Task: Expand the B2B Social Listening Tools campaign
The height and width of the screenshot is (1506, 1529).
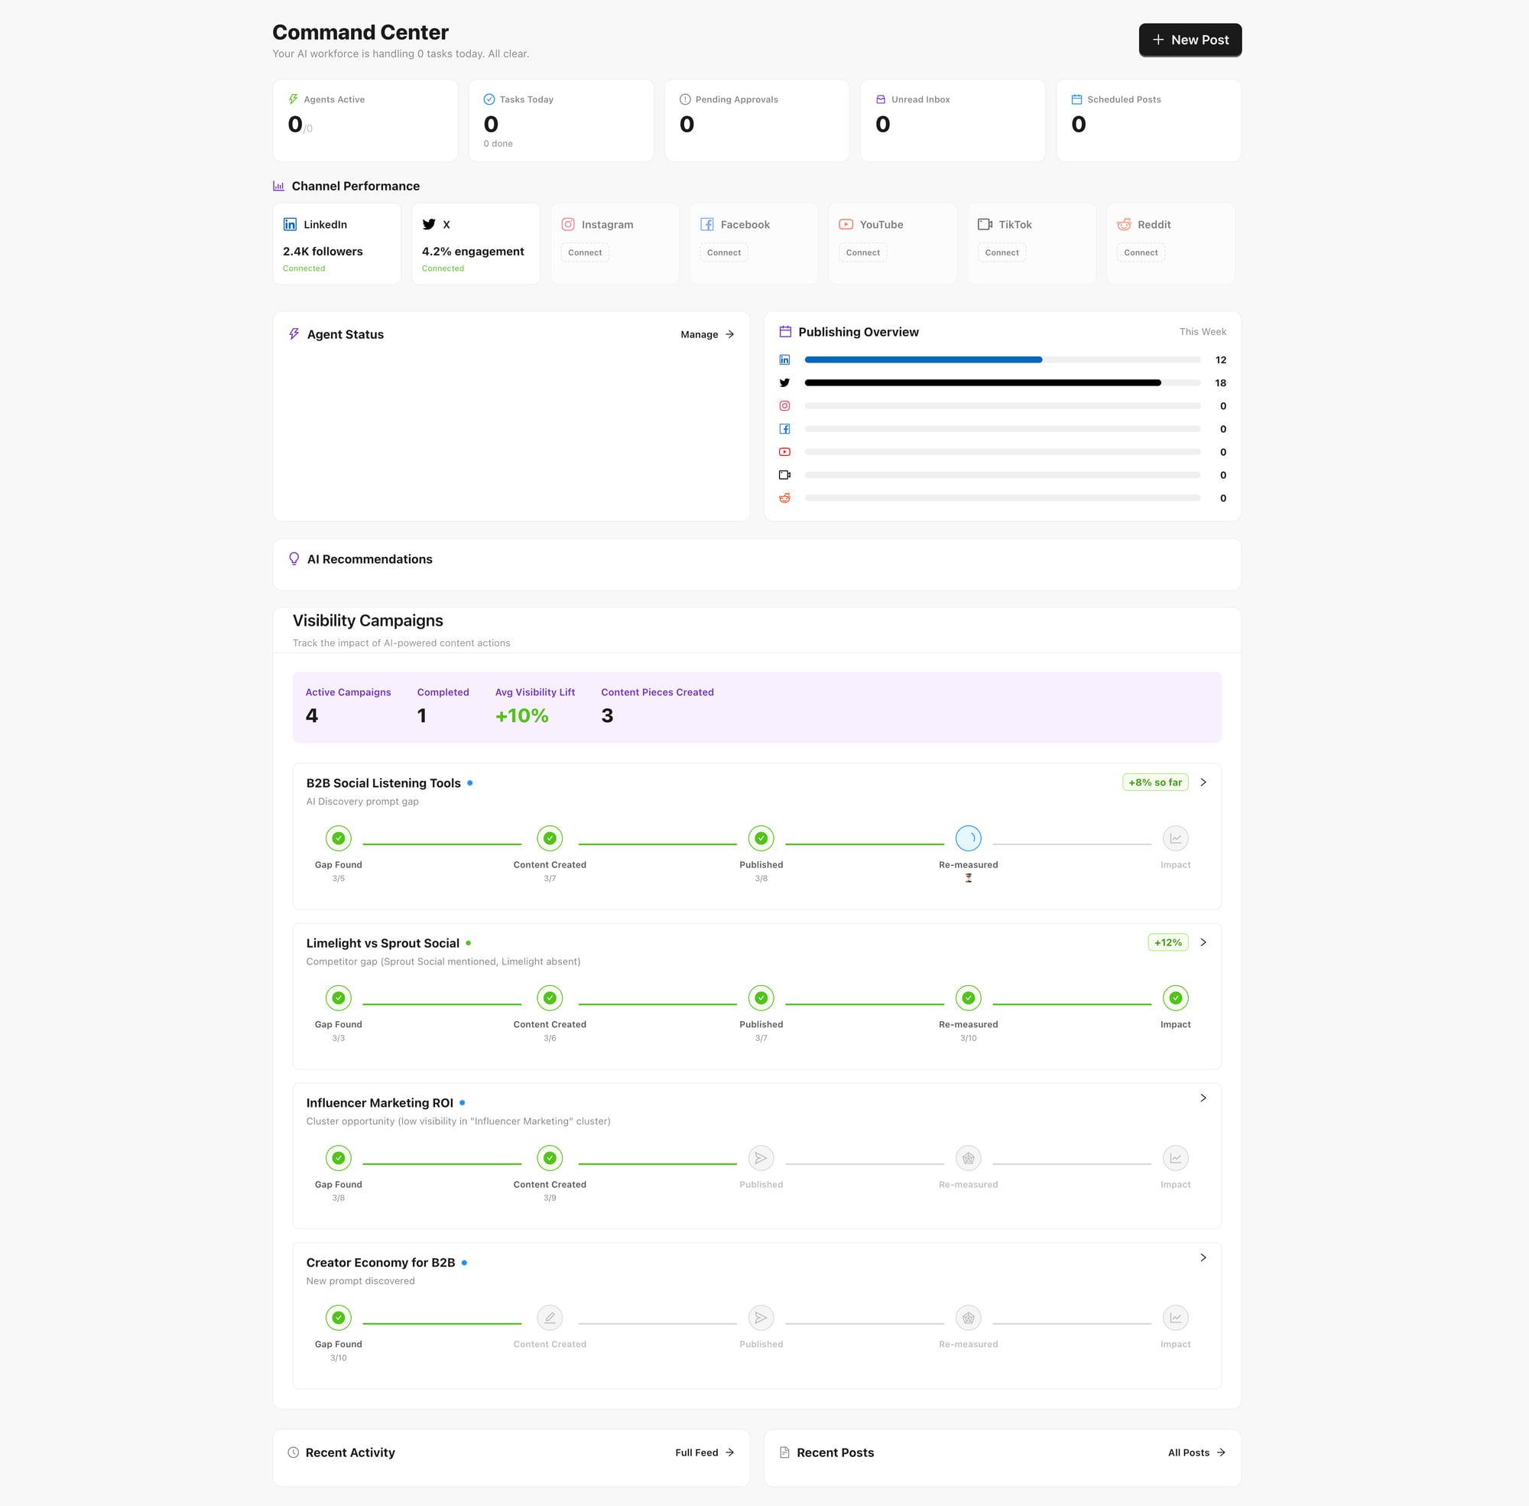Action: point(1203,782)
